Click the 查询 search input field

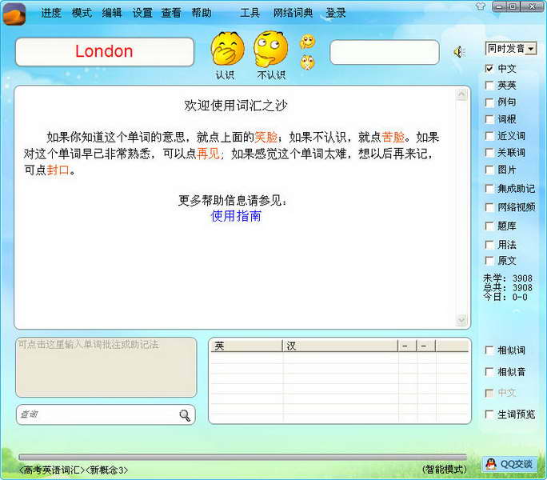98,414
